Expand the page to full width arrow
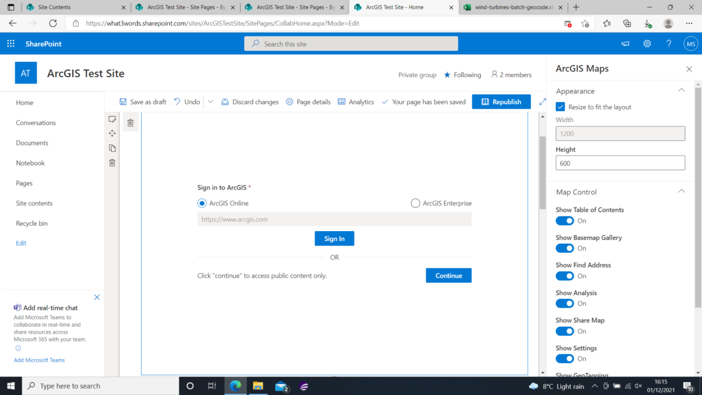 pyautogui.click(x=542, y=101)
